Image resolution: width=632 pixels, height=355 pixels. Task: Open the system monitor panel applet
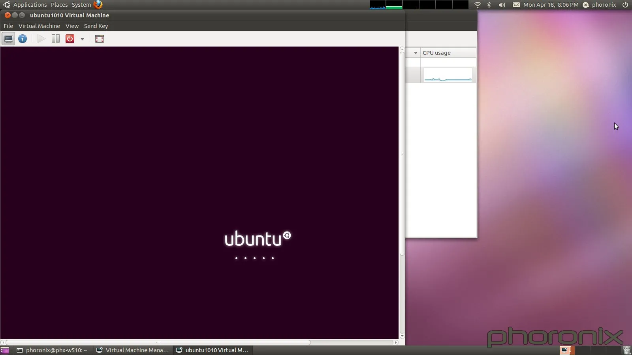pyautogui.click(x=419, y=5)
